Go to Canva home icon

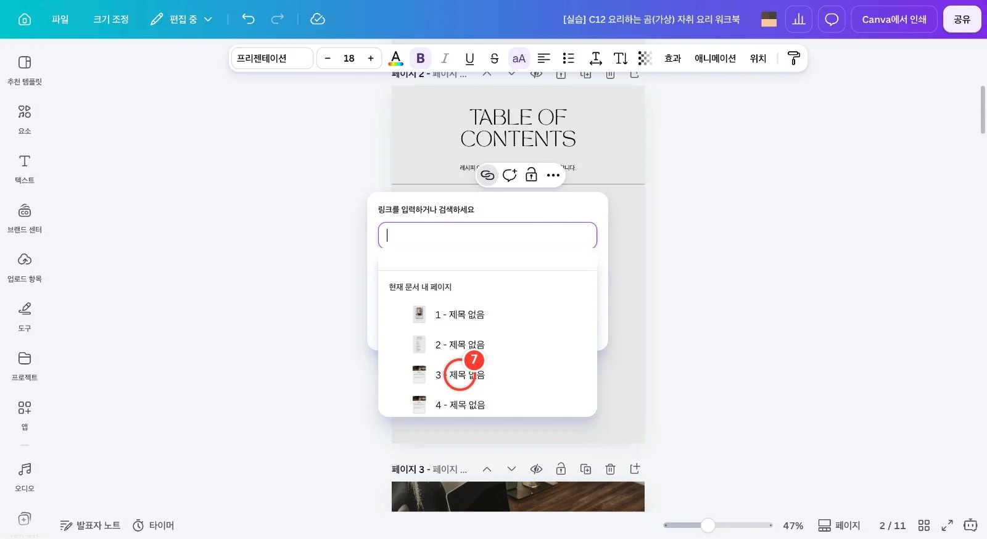pos(25,19)
